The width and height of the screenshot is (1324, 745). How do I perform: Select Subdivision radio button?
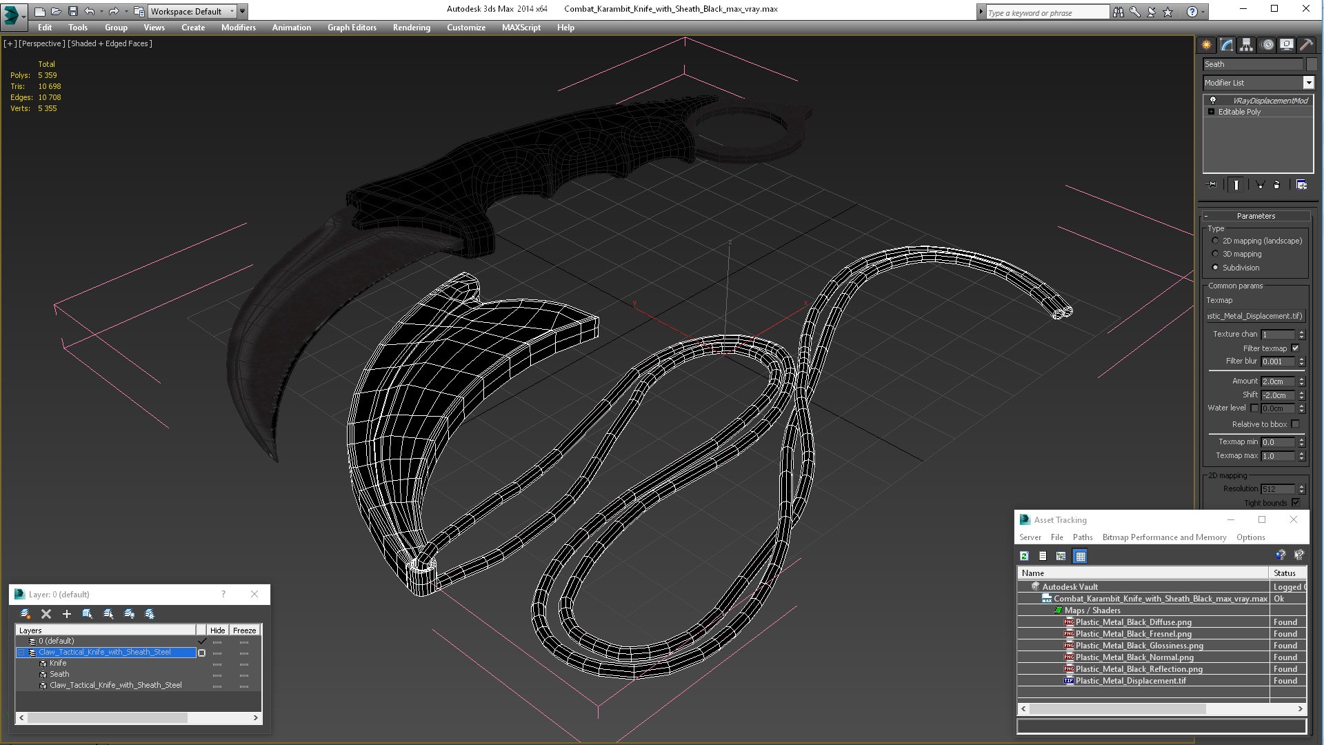[x=1215, y=268]
